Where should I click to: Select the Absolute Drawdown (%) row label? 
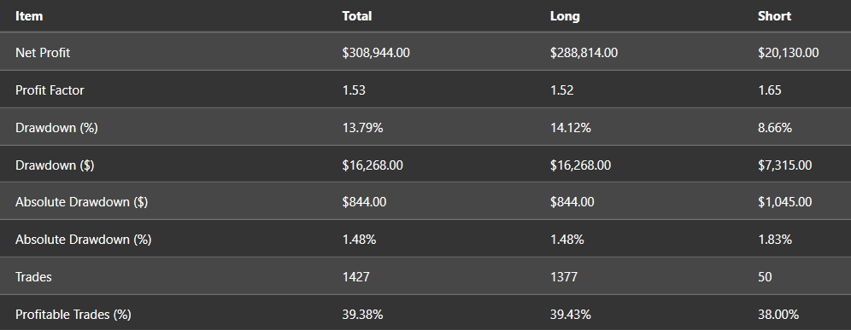pos(83,240)
